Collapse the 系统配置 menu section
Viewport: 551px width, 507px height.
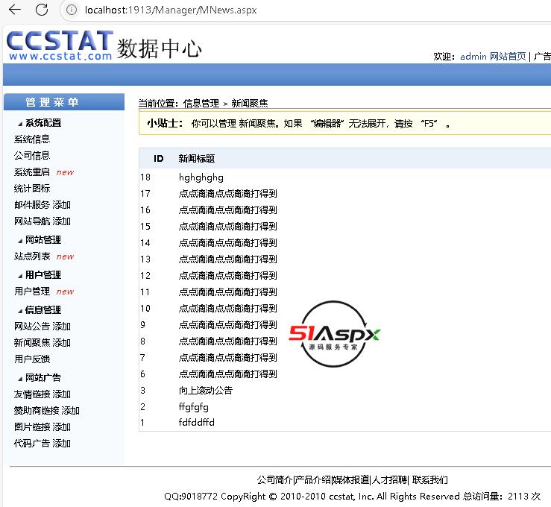(20, 124)
